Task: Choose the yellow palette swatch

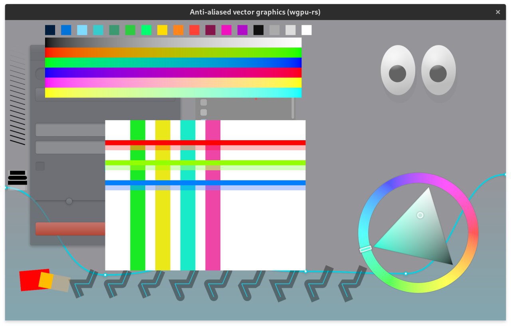Action: click(x=162, y=30)
